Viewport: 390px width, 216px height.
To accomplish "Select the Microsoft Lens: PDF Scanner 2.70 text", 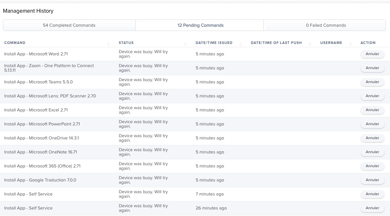I will pyautogui.click(x=50, y=96).
